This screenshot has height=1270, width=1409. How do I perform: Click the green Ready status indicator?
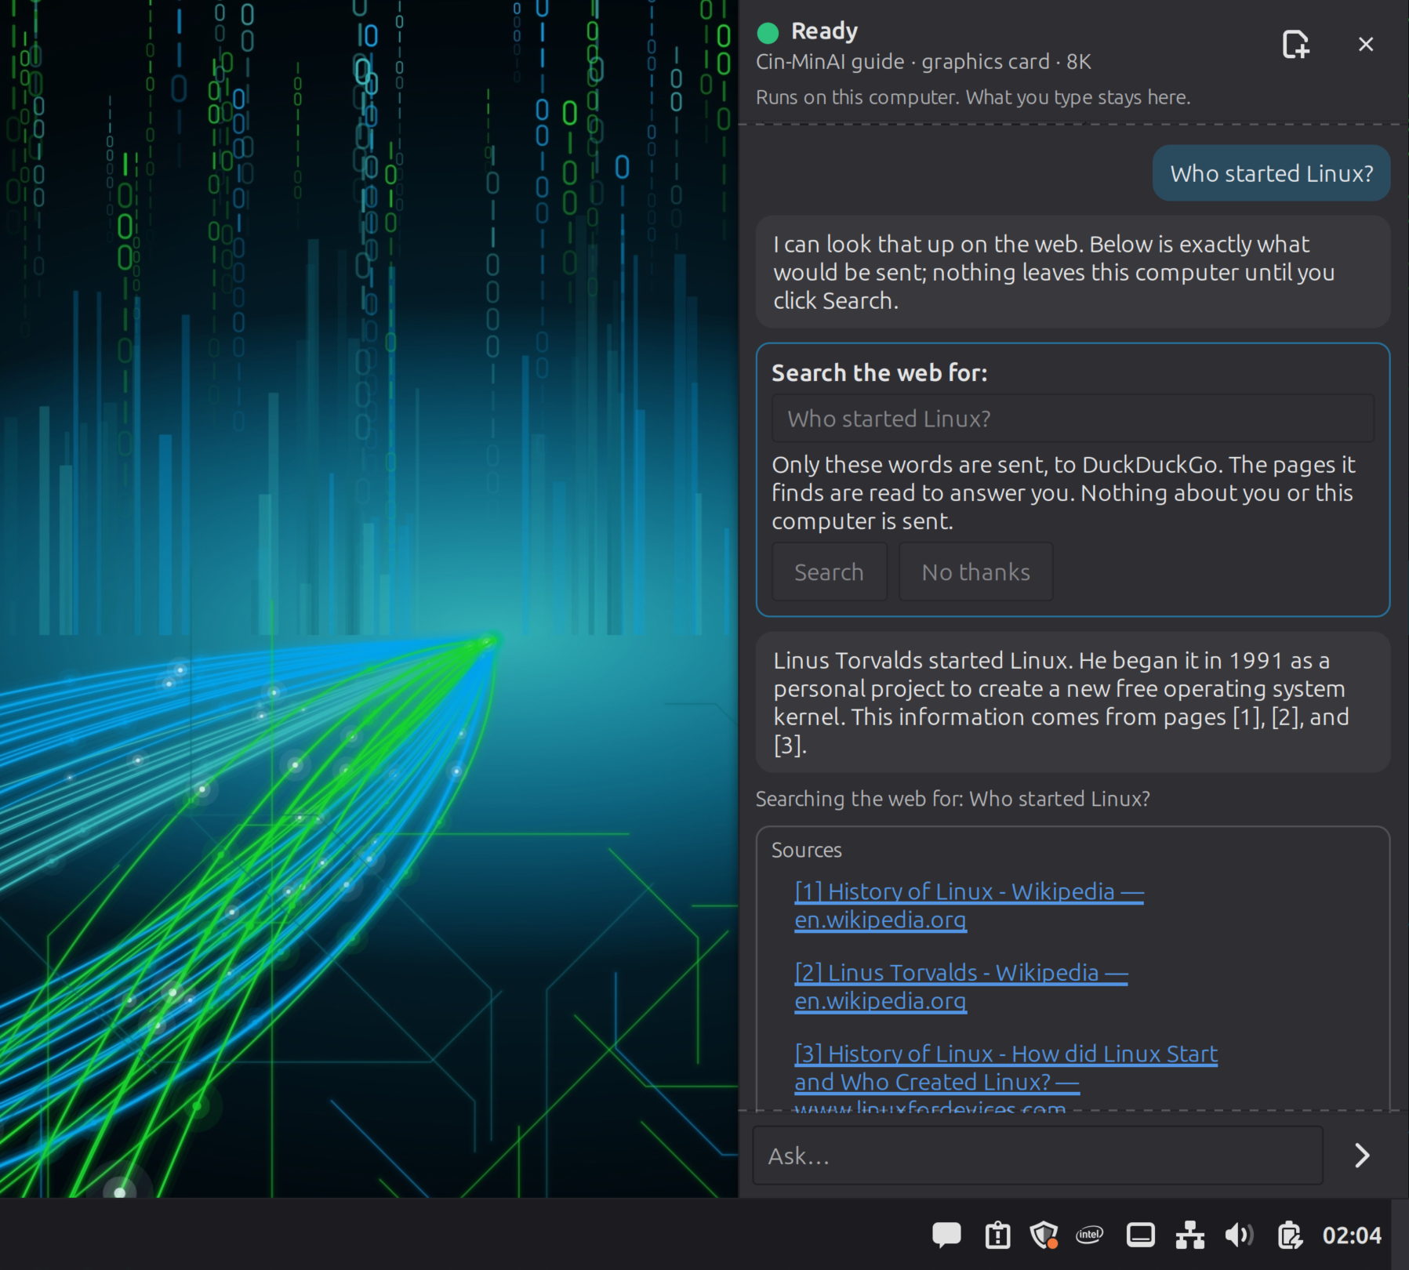[x=768, y=32]
